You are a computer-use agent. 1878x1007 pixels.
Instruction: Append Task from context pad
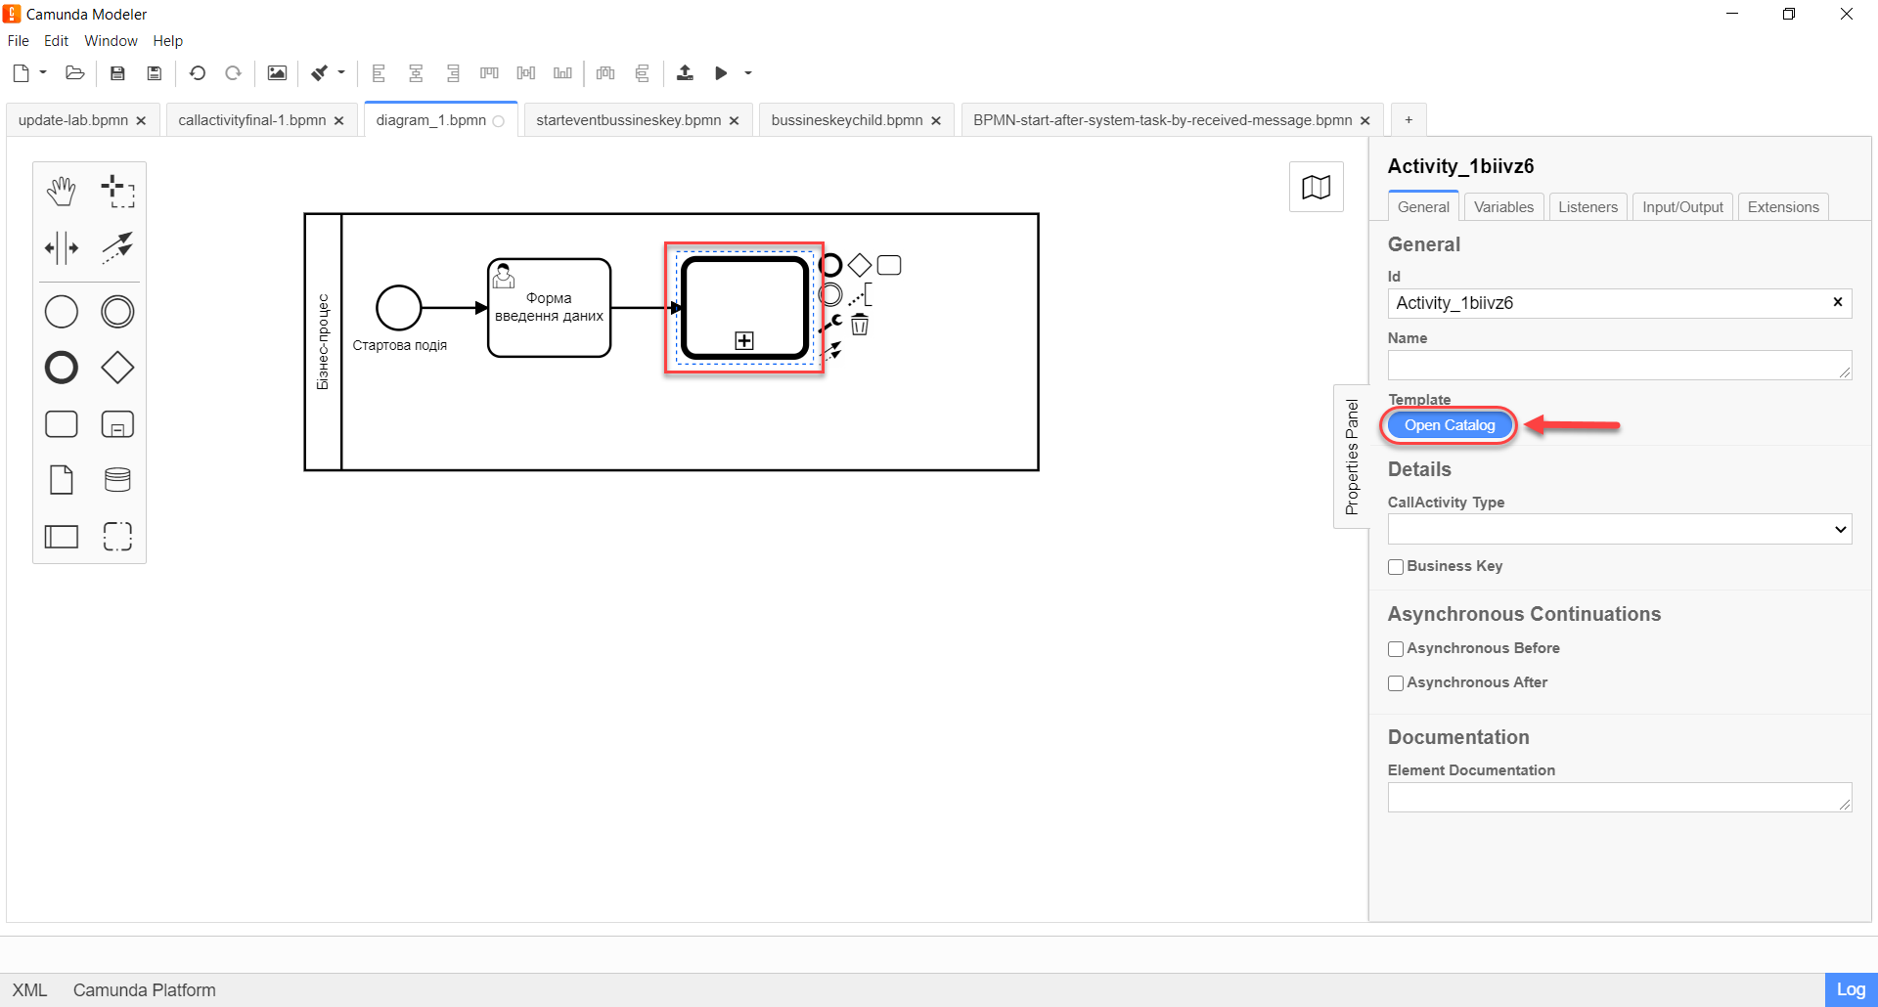[x=889, y=265]
